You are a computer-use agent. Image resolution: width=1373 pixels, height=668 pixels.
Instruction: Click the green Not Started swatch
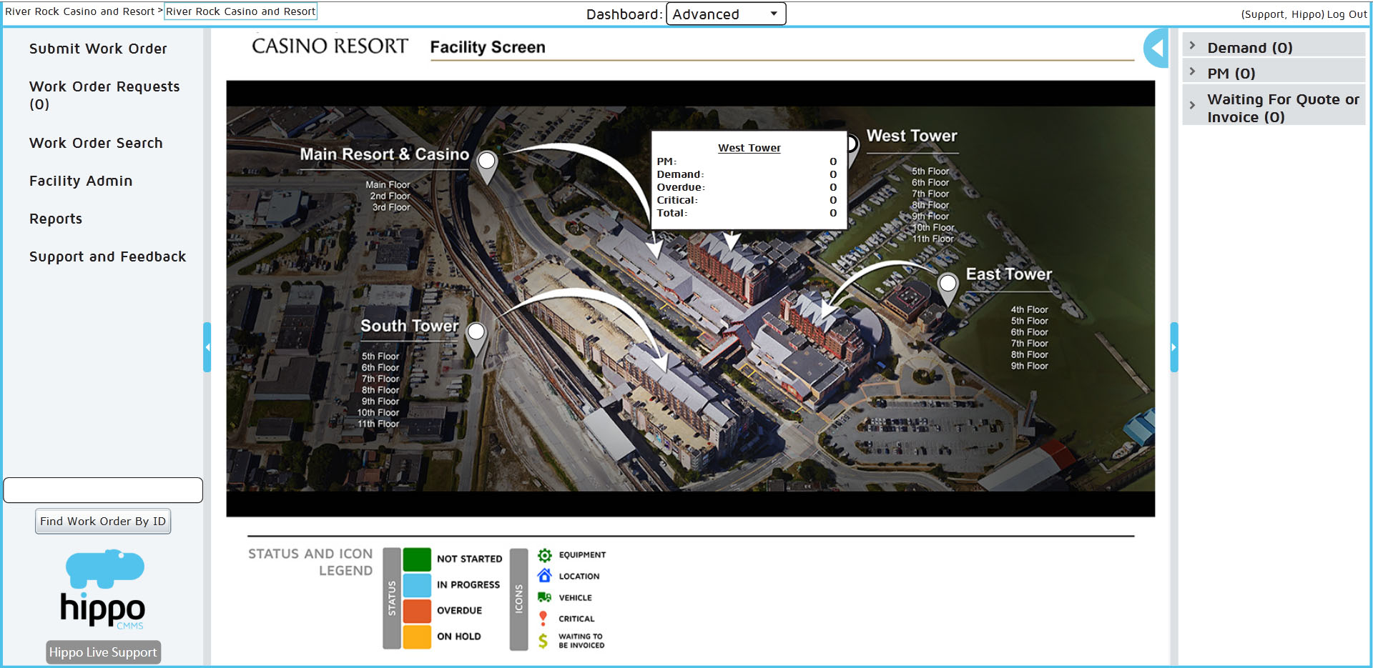tap(417, 559)
